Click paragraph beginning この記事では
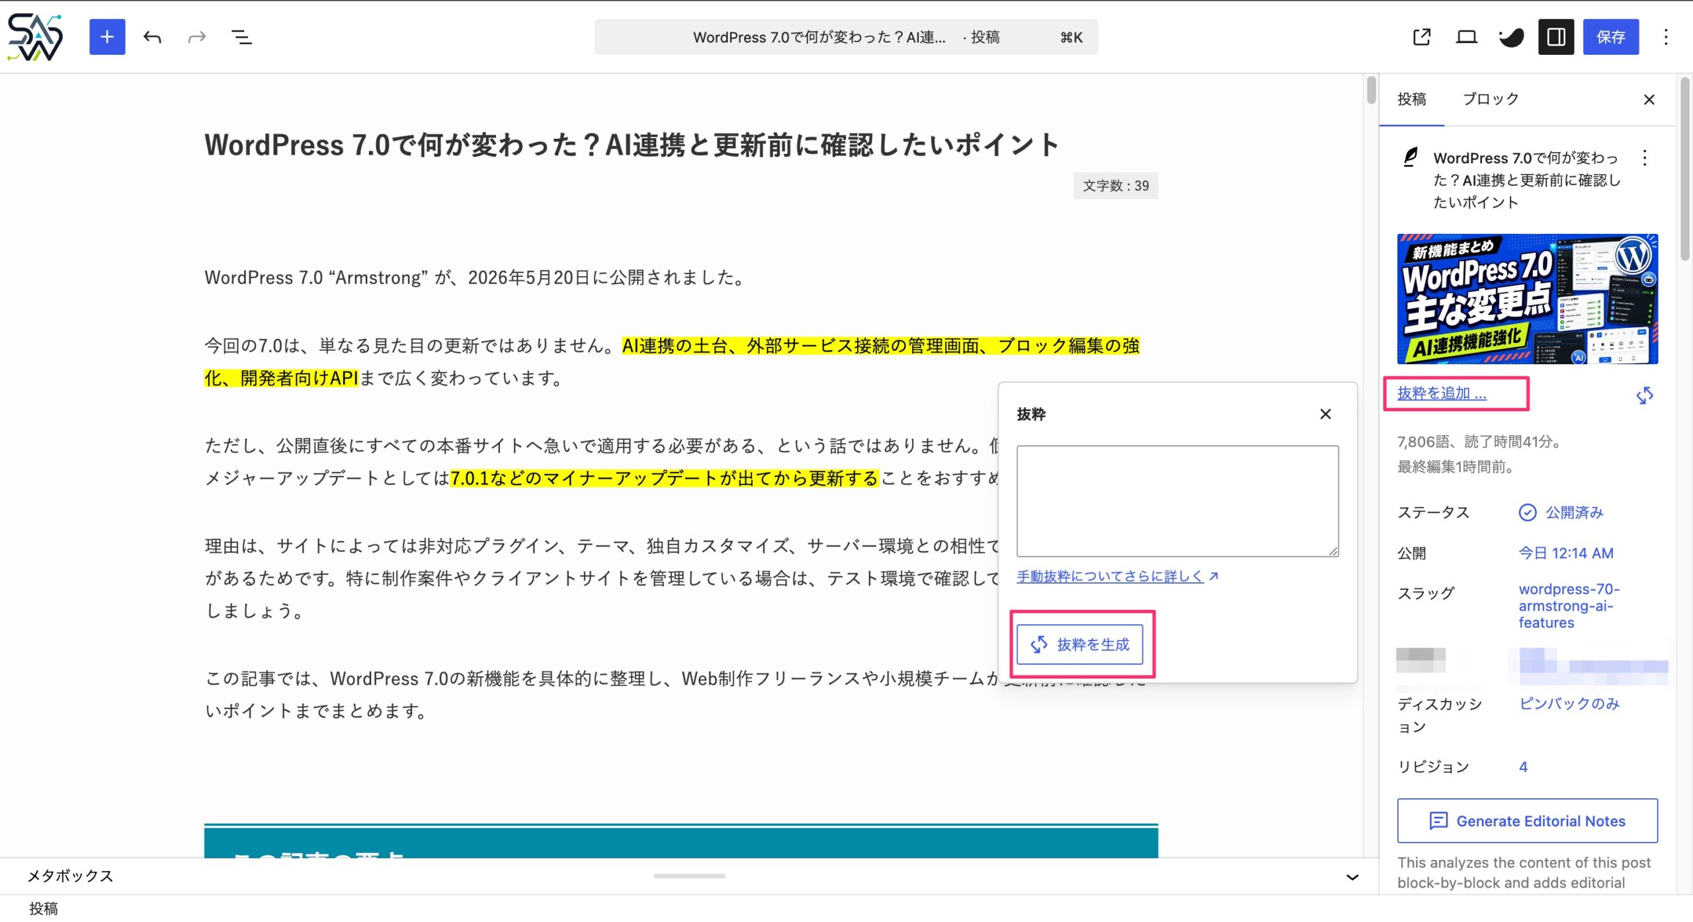This screenshot has height=922, width=1693. (675, 695)
